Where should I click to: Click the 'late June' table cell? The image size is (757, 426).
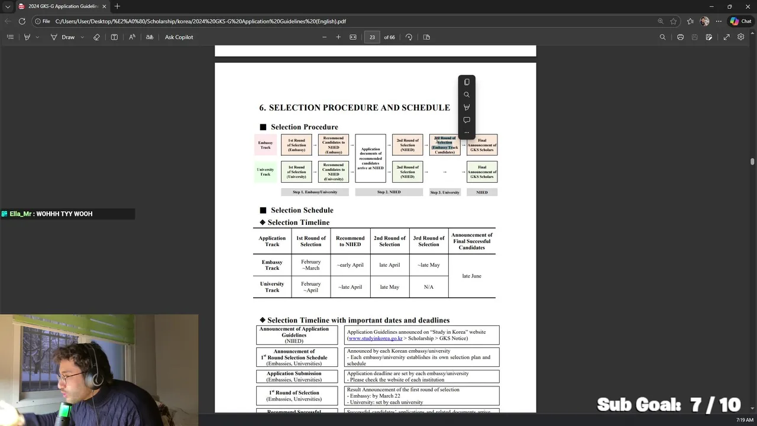point(471,276)
